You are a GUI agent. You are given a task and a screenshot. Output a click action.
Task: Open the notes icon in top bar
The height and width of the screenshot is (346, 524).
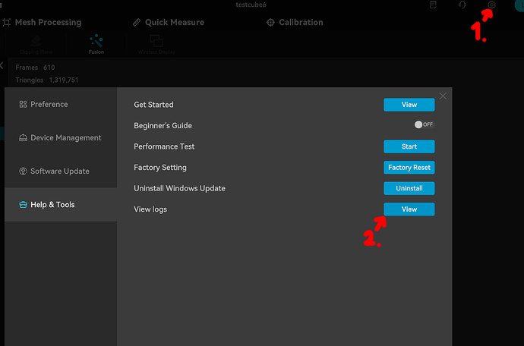[433, 5]
